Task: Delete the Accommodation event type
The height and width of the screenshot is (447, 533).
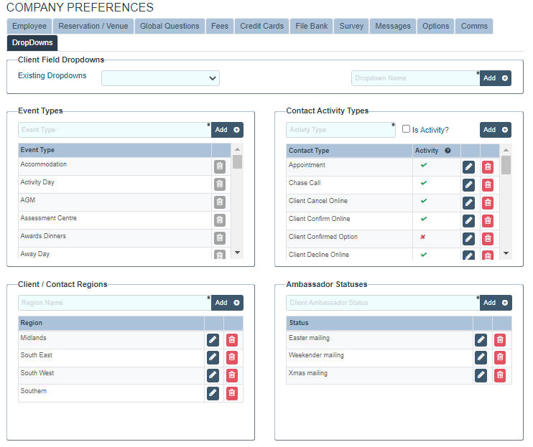Action: (220, 166)
